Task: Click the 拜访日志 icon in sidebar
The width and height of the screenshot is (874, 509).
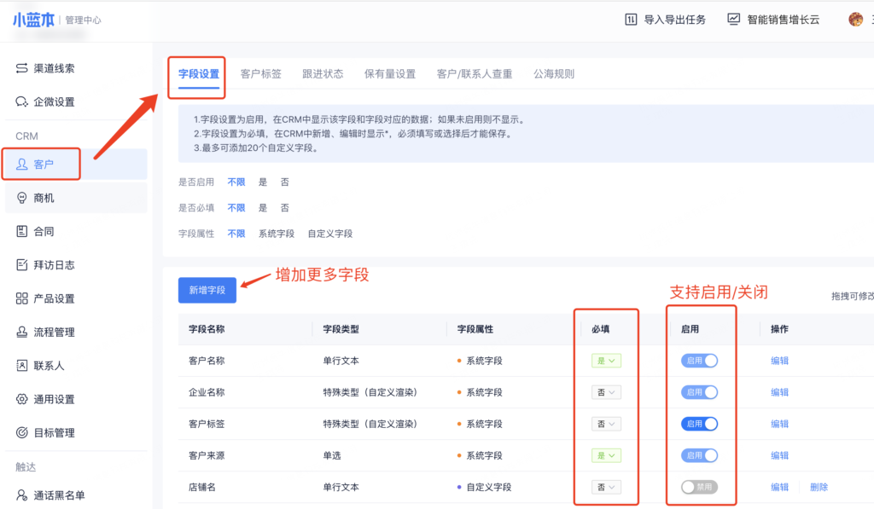Action: coord(22,265)
